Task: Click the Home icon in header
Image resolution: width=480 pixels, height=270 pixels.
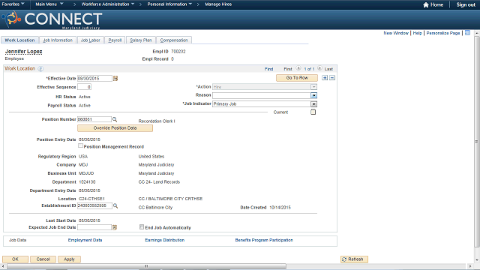Action: pyautogui.click(x=426, y=4)
